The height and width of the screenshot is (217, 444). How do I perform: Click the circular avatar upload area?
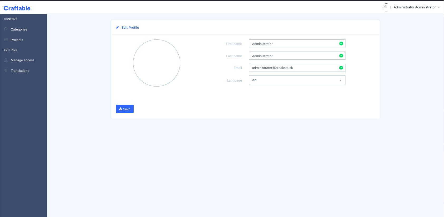157,63
